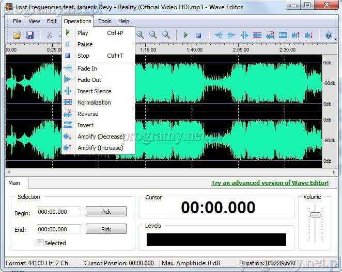The height and width of the screenshot is (272, 342).
Task: Choose Fade In from the Operations menu
Action: click(x=87, y=69)
